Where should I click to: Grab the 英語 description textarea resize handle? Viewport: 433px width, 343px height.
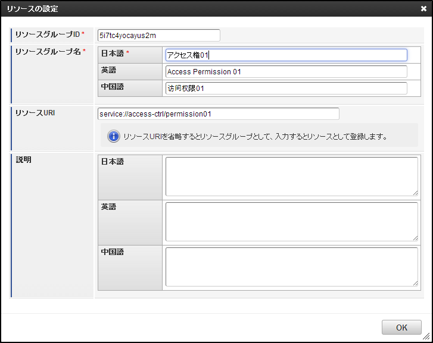coord(415,238)
